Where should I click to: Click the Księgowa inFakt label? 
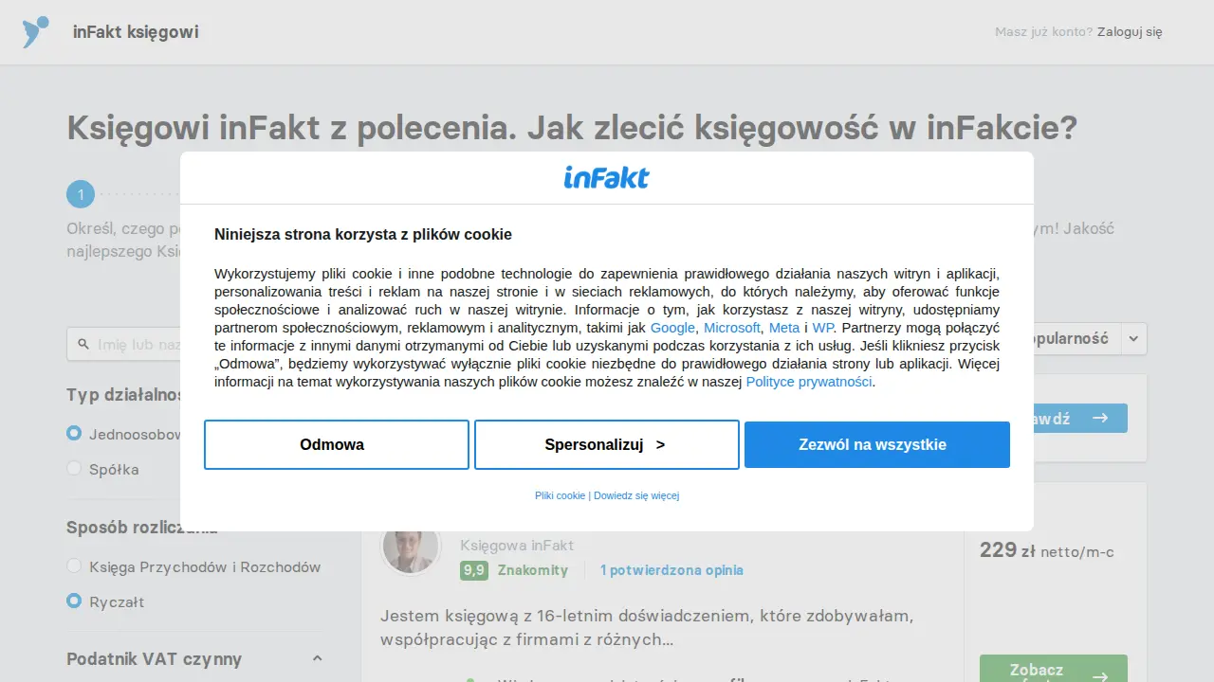coord(517,546)
